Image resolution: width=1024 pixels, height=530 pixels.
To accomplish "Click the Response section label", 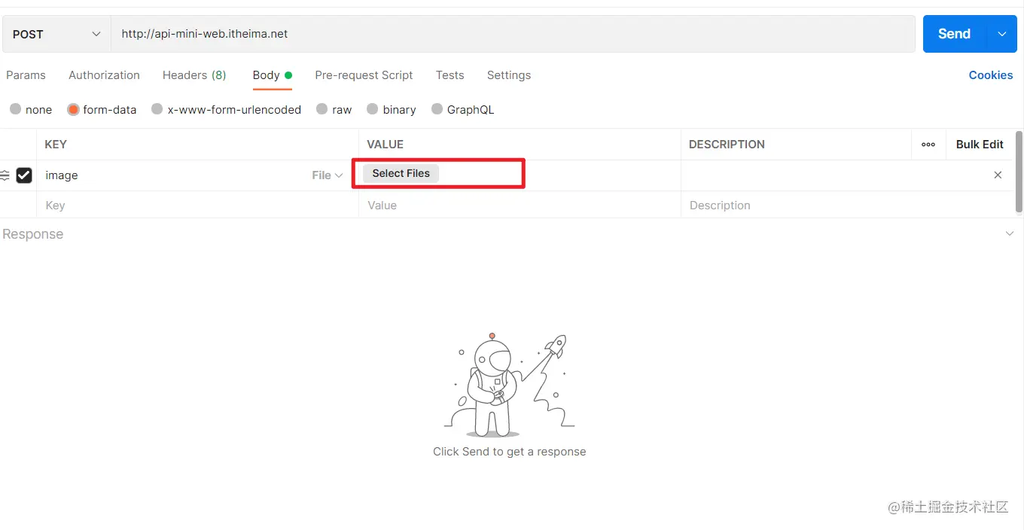I will (33, 234).
